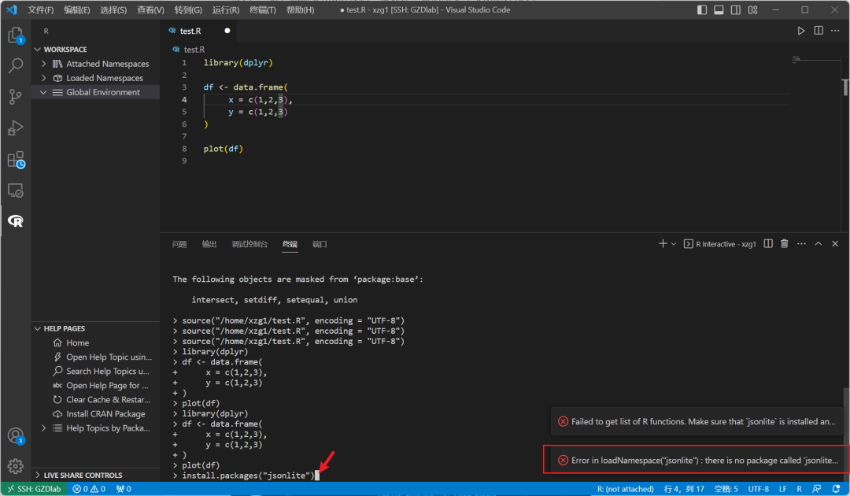Split the editor to the right
The width and height of the screenshot is (850, 496).
(818, 31)
